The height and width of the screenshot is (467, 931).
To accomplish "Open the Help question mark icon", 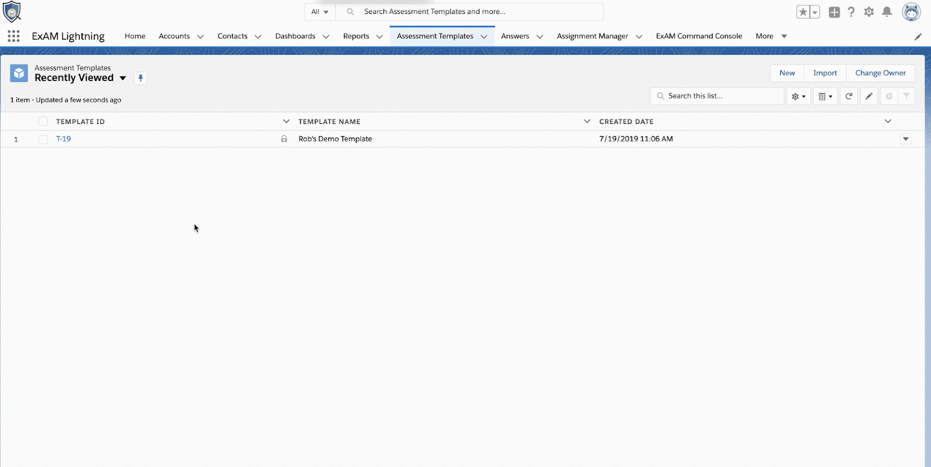I will pyautogui.click(x=851, y=12).
